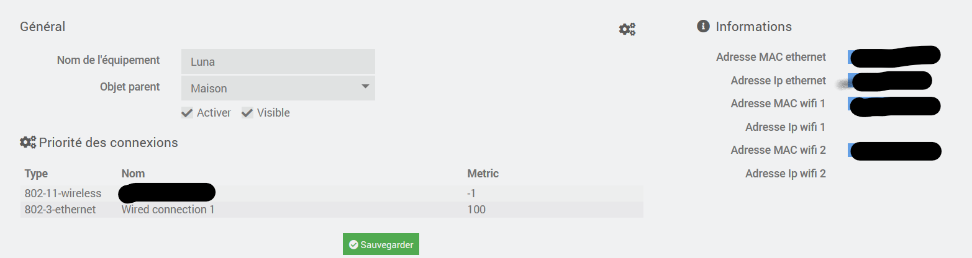Toggle the Activer checkbox

[x=186, y=113]
